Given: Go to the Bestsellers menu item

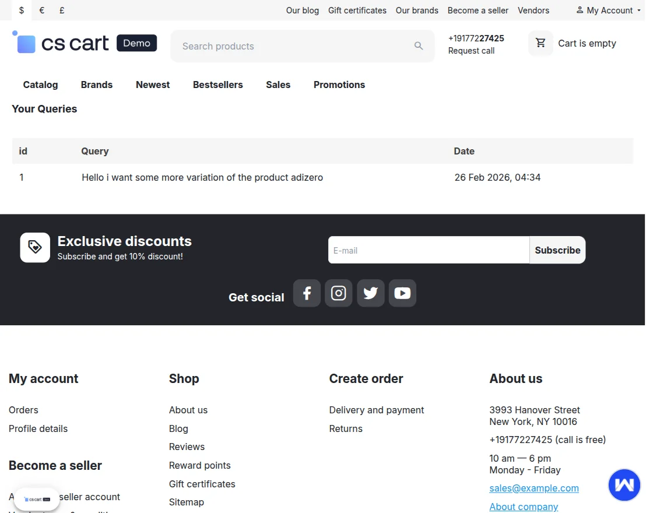Looking at the screenshot, I should pyautogui.click(x=217, y=85).
